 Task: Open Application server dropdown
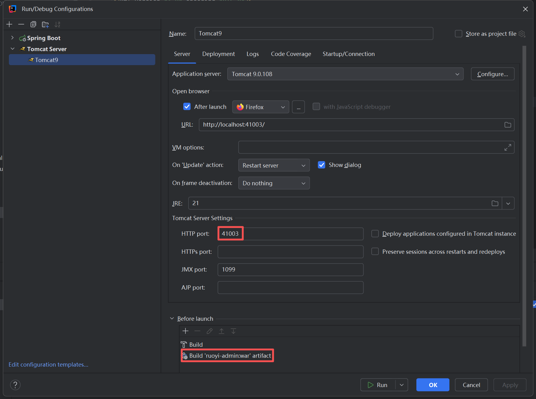[345, 74]
